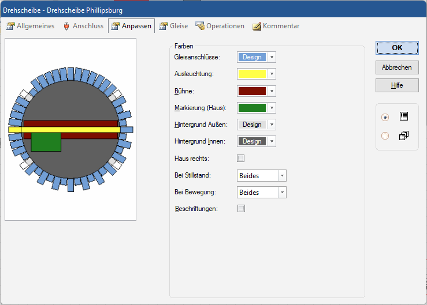Switch to the Anpassen tab

[x=131, y=26]
